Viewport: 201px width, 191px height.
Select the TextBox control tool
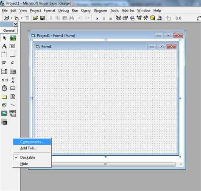coord(13,46)
